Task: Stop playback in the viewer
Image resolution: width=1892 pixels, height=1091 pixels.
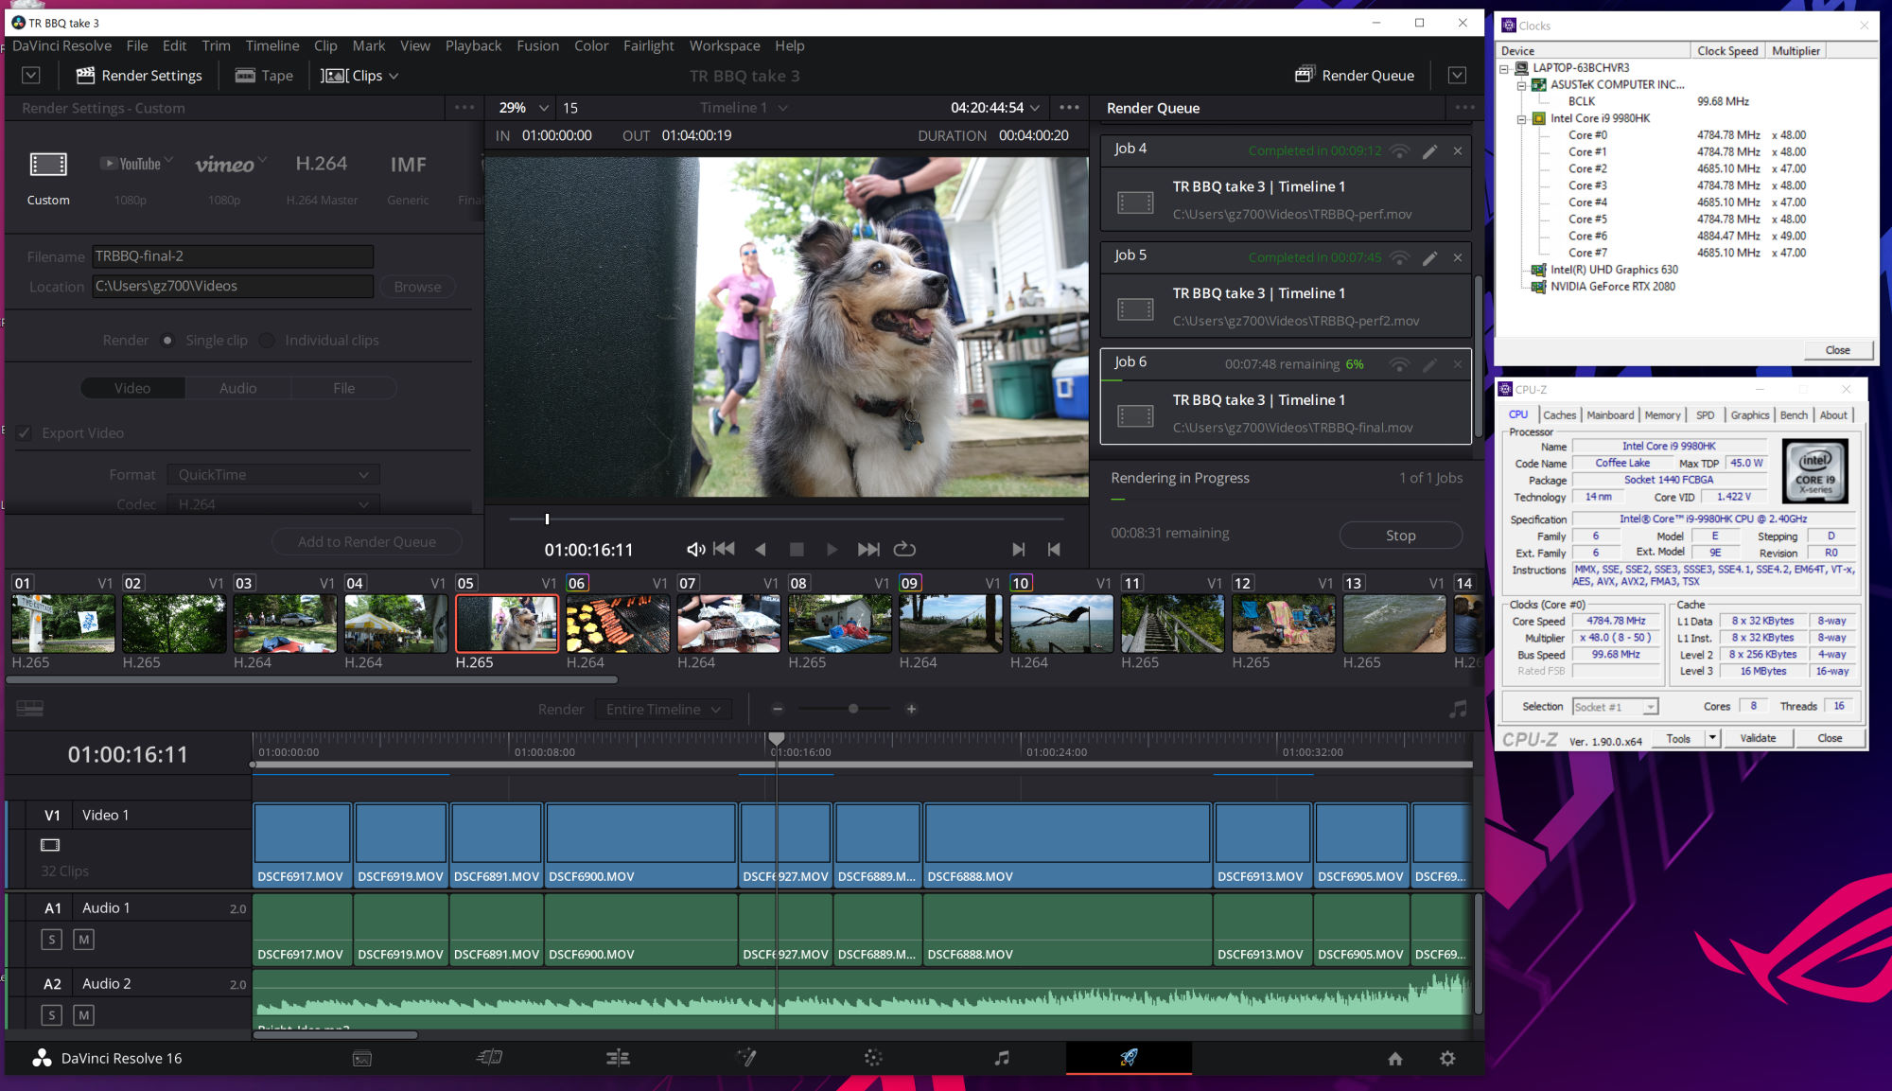Action: [x=797, y=549]
